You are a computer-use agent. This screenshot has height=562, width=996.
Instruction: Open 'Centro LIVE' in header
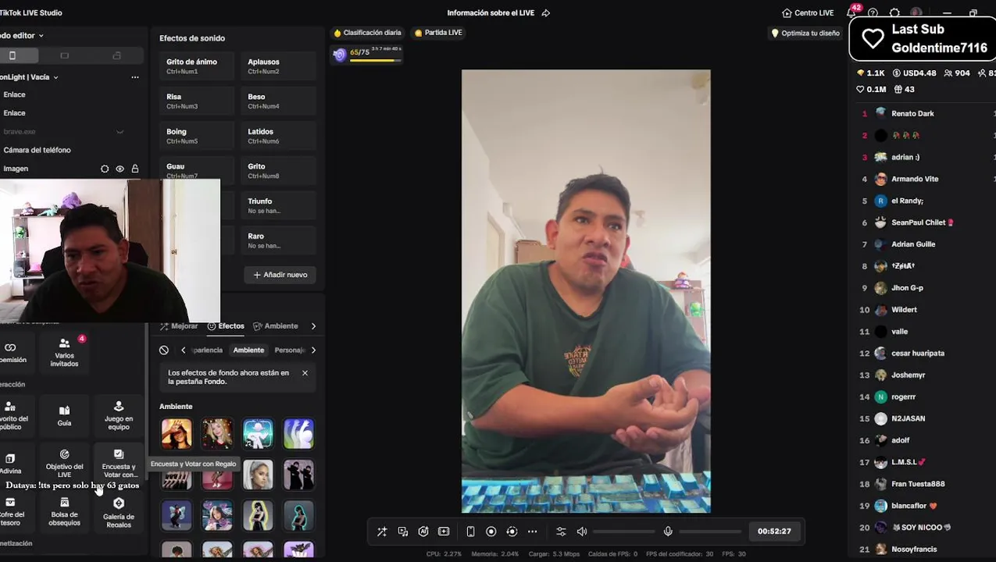(x=808, y=13)
